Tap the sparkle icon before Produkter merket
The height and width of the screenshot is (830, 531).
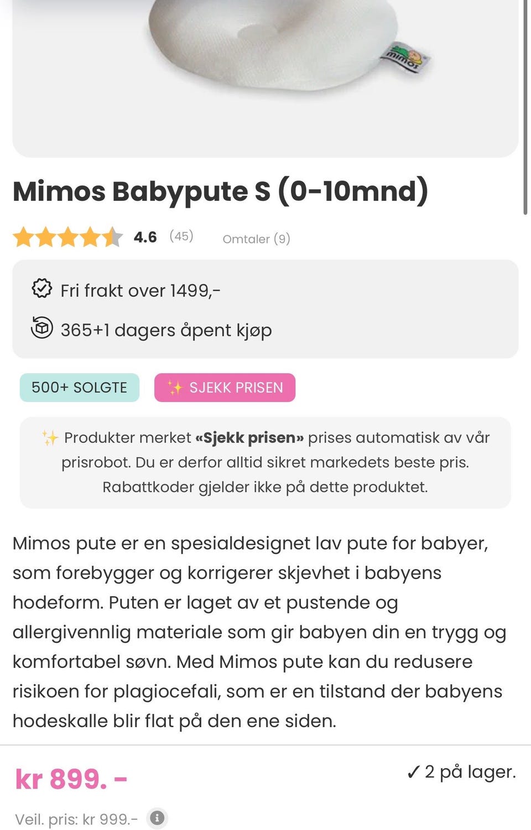pos(50,438)
